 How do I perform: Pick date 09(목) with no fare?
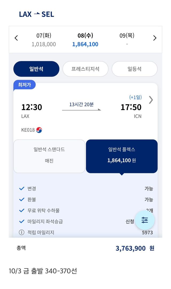tap(127, 40)
